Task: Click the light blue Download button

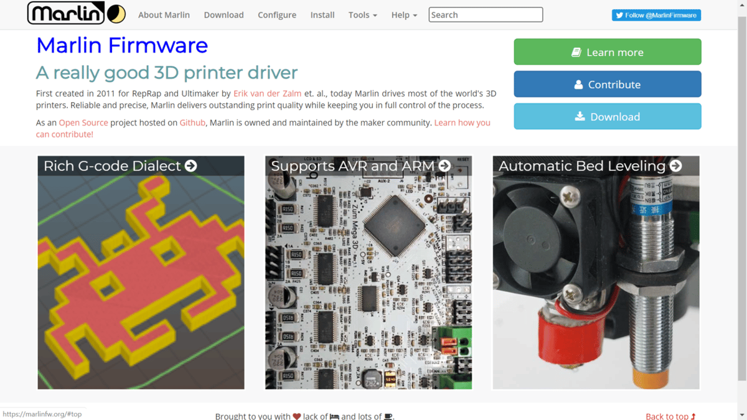Action: (x=608, y=116)
